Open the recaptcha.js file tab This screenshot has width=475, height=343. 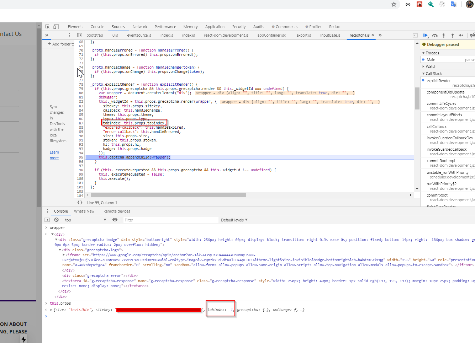tap(360, 36)
